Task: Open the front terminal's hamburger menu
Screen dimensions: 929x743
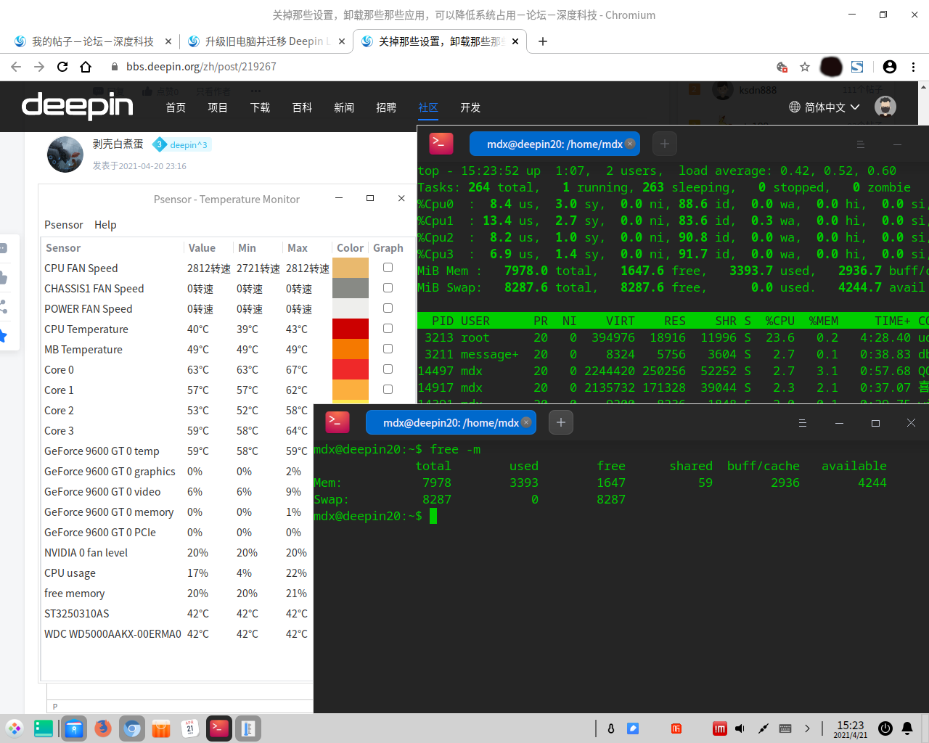Action: click(803, 423)
